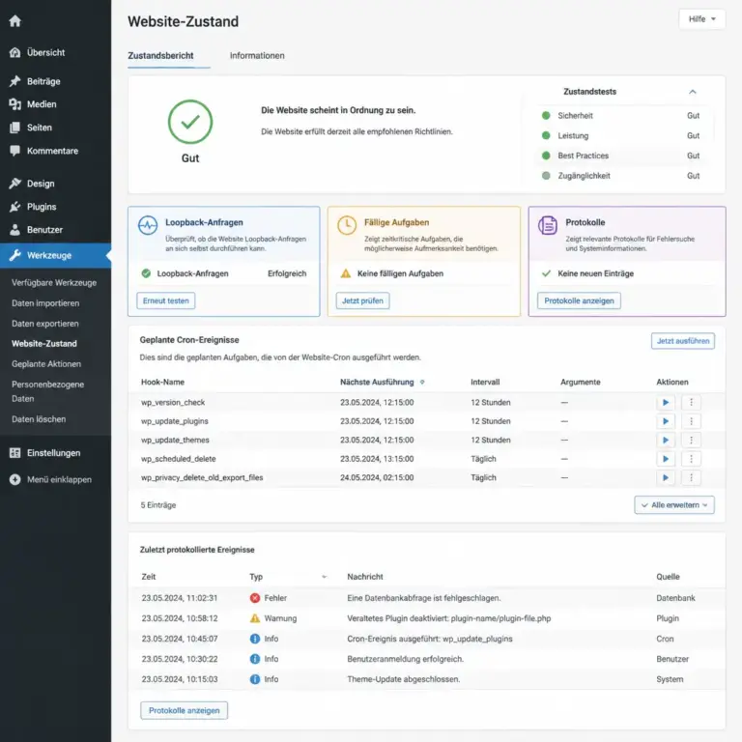Run wp_update_themes with its play icon

point(666,441)
